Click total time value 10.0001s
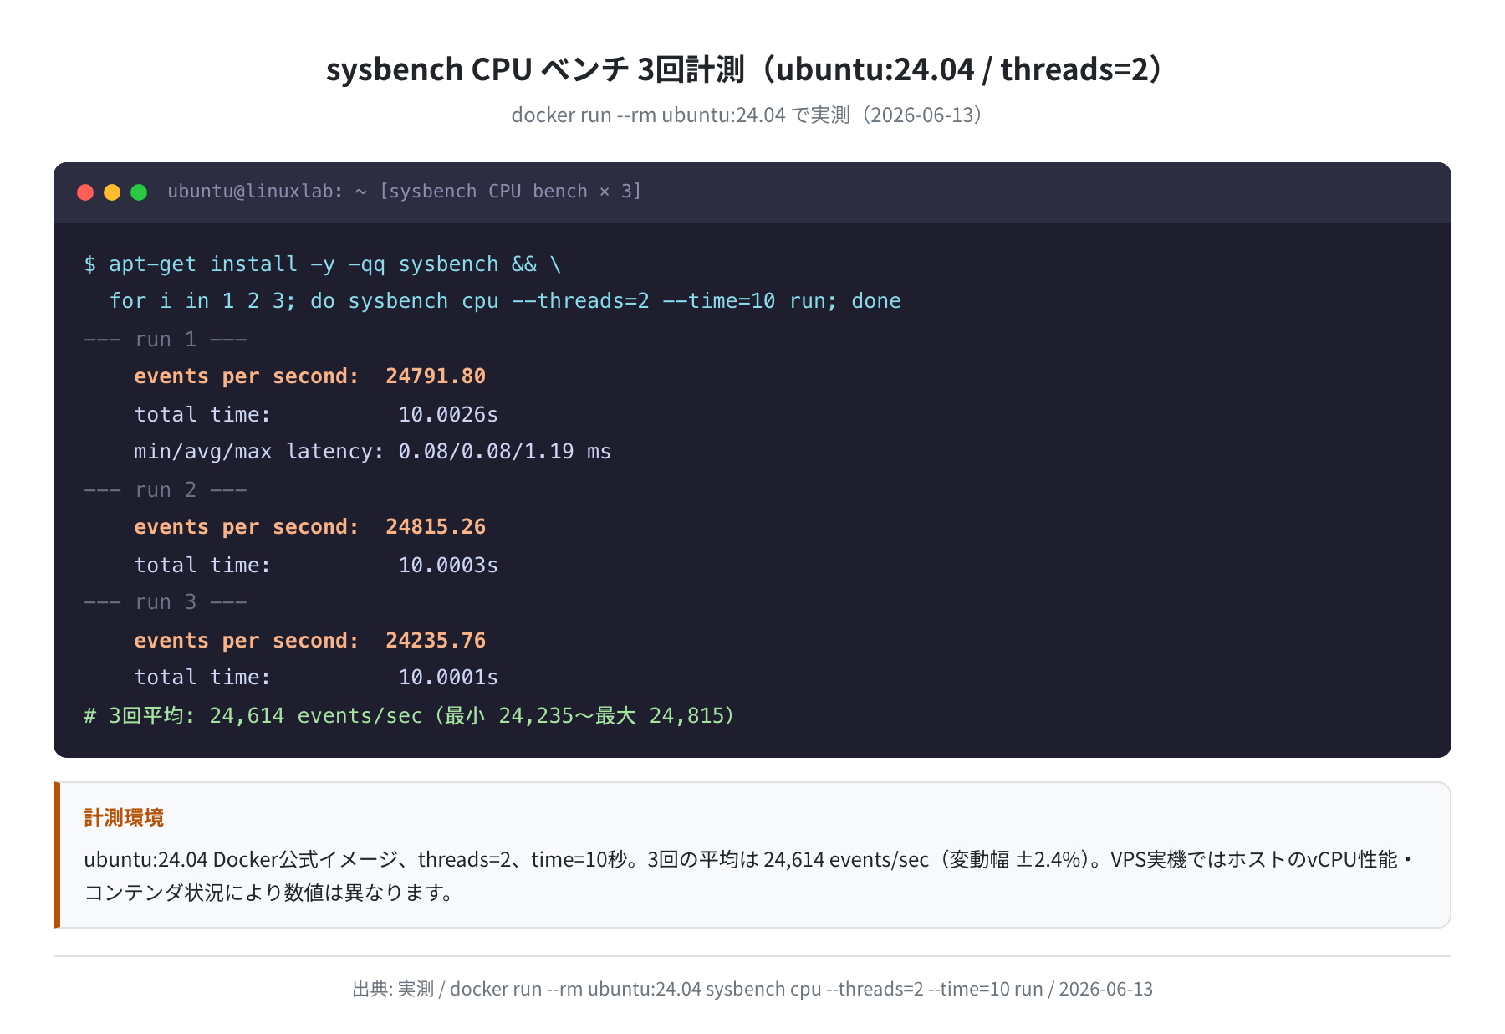The height and width of the screenshot is (1034, 1505). click(448, 678)
